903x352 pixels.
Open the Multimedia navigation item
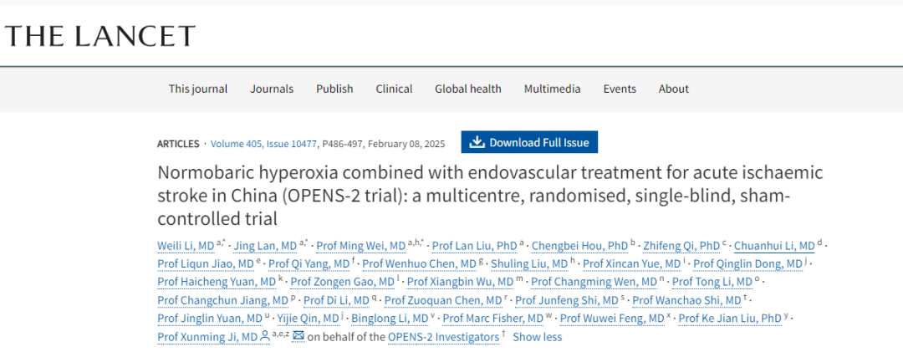pos(552,89)
